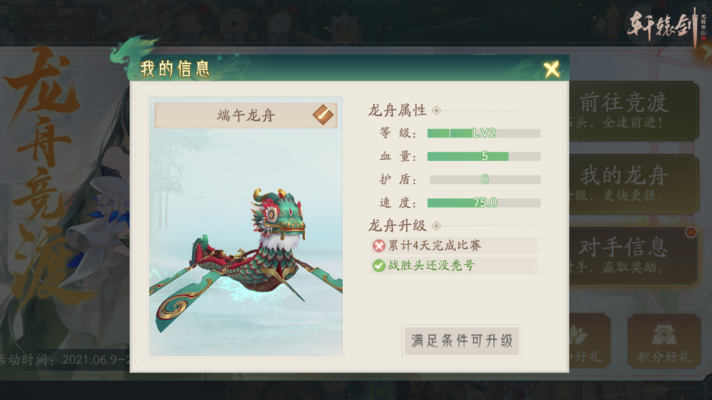The image size is (712, 400).
Task: Click the red X mark for 累计4天完成比赛
Action: click(379, 246)
